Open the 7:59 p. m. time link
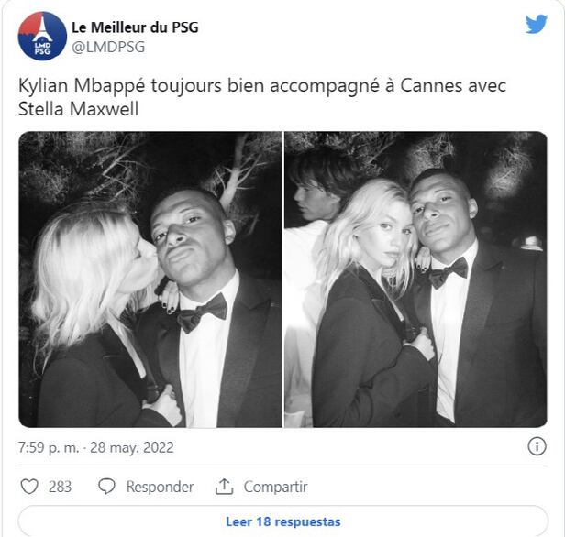This screenshot has width=565, height=537. click(x=48, y=448)
